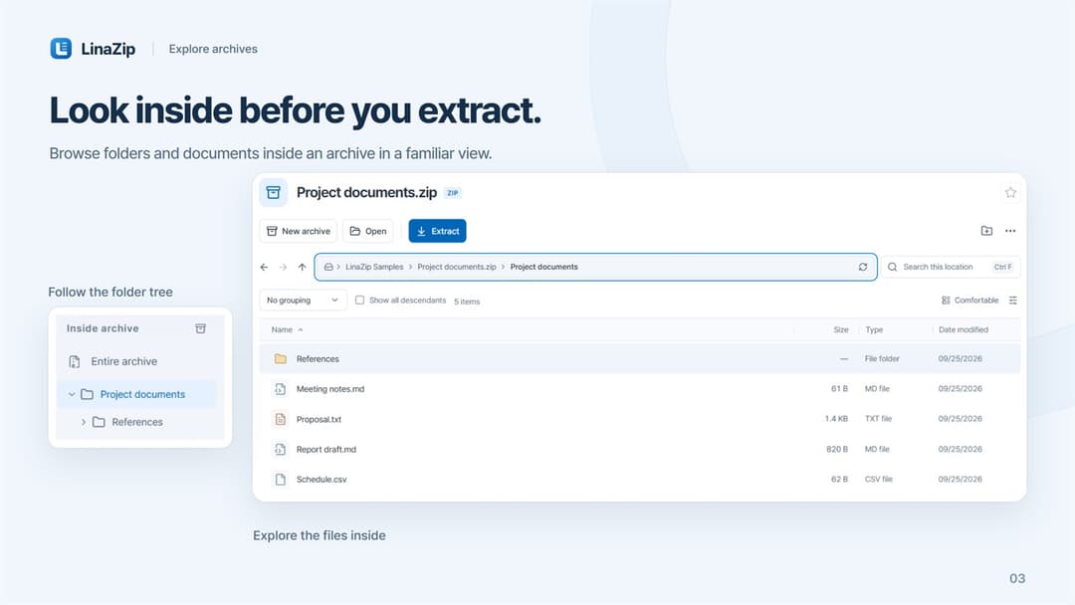Image resolution: width=1075 pixels, height=605 pixels.
Task: Click the 5 items count label
Action: pyautogui.click(x=467, y=302)
